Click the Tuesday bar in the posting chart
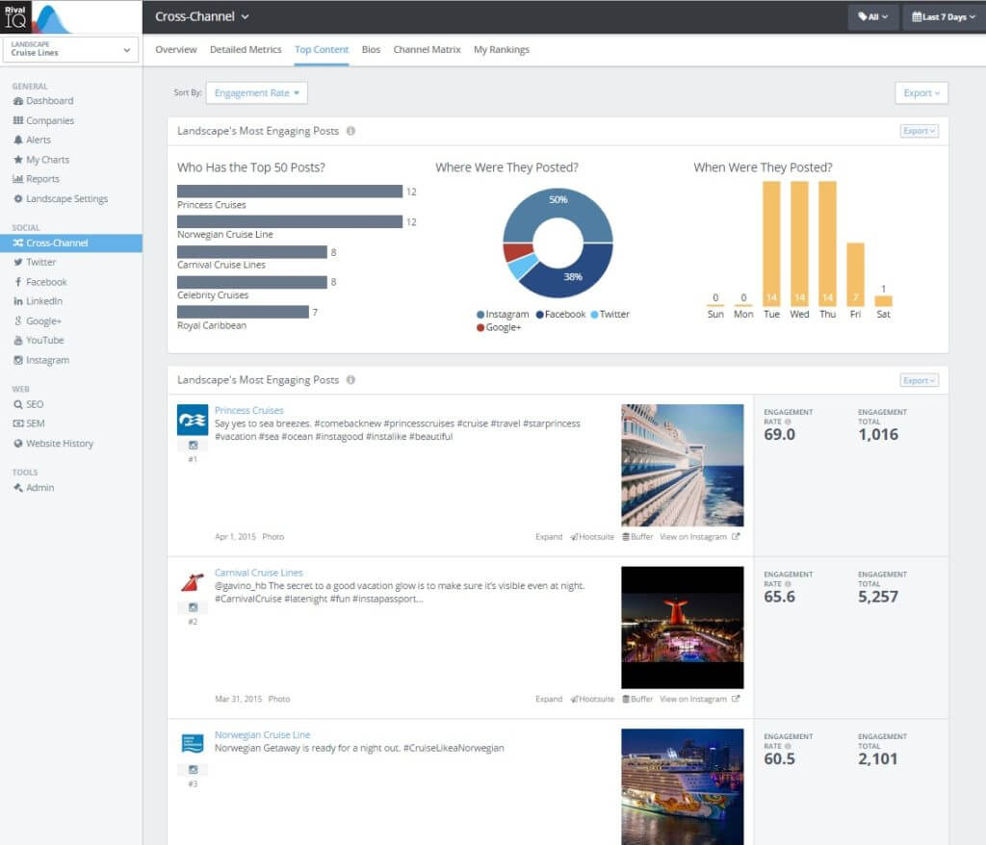 click(771, 243)
